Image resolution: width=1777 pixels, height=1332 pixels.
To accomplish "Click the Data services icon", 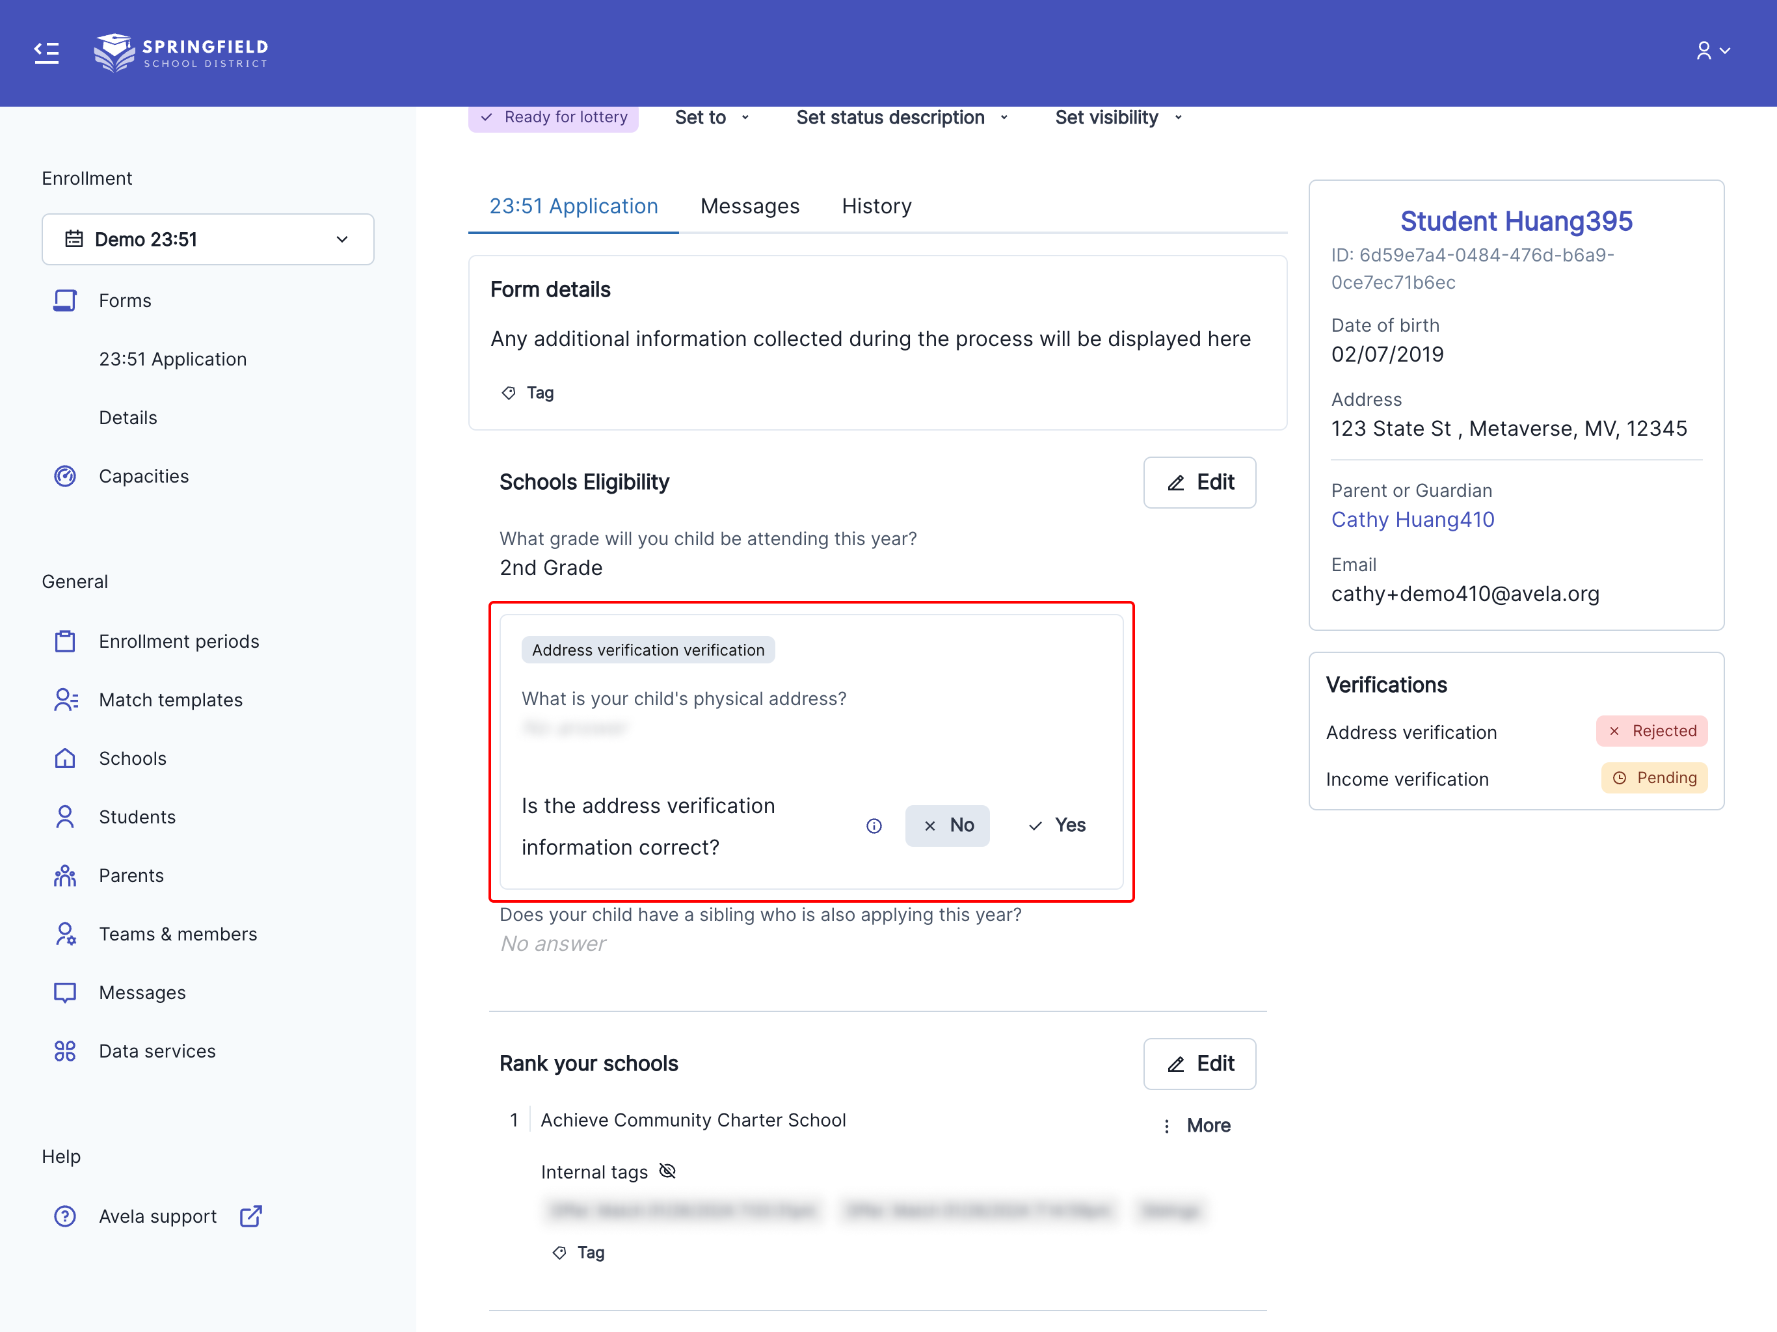I will point(65,1051).
